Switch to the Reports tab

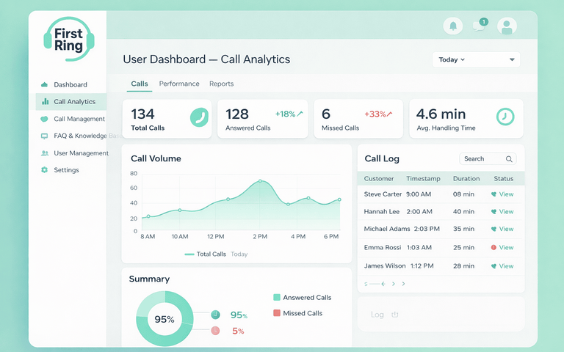(x=221, y=84)
